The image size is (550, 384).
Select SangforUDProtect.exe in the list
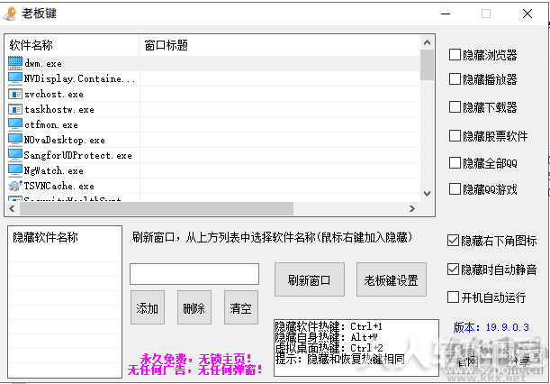pyautogui.click(x=78, y=155)
